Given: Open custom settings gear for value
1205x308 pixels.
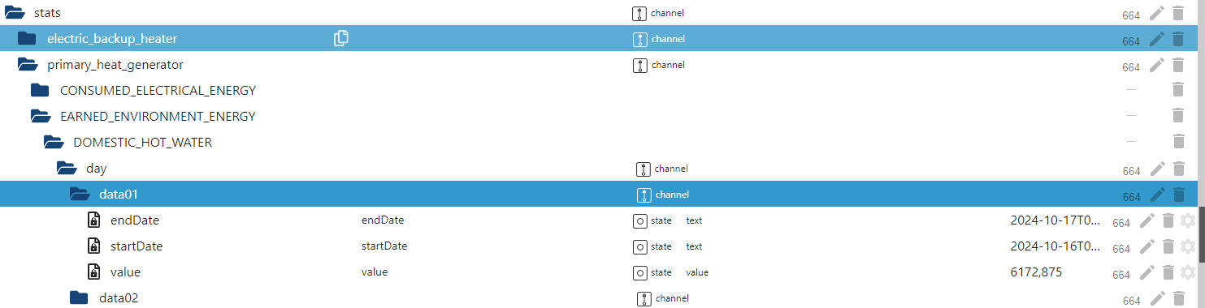Looking at the screenshot, I should point(1188,272).
